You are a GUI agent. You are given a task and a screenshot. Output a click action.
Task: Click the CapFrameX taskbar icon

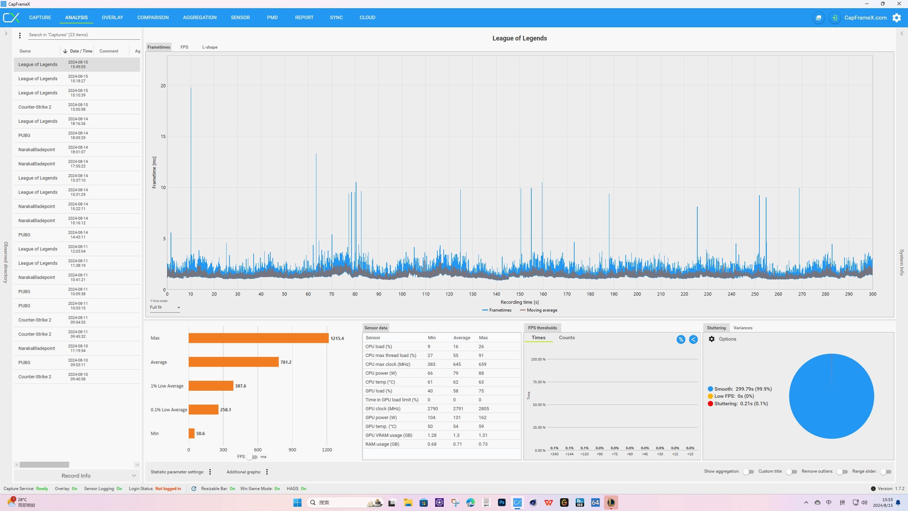pos(517,502)
